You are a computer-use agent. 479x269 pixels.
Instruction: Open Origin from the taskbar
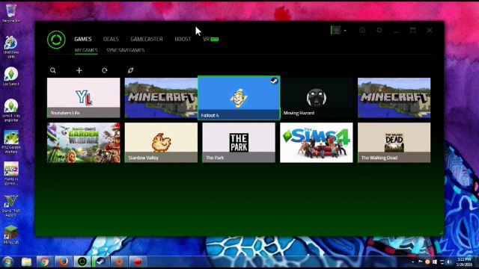pyautogui.click(x=119, y=262)
